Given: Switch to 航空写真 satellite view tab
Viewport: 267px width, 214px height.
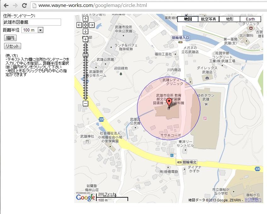Looking at the screenshot, I should 208,19.
